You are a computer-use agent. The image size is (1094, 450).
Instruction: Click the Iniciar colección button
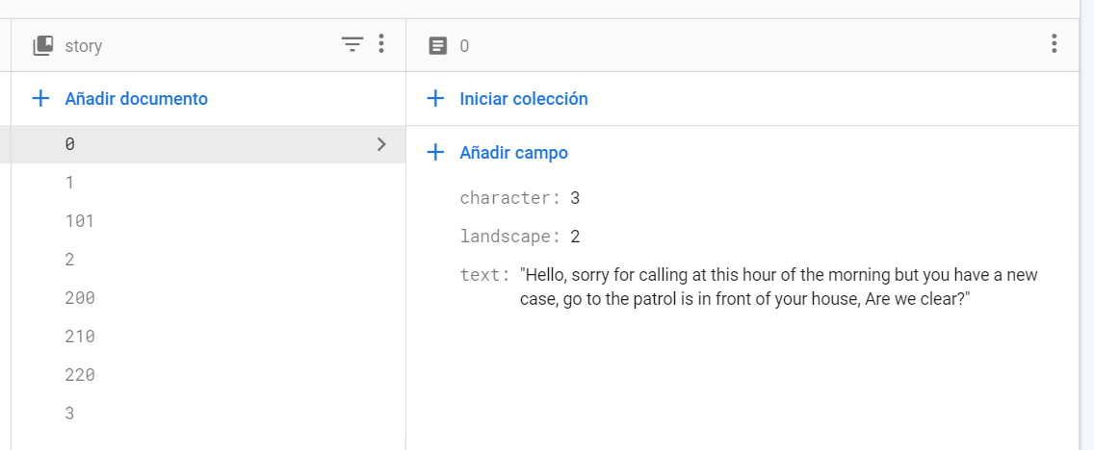[523, 98]
